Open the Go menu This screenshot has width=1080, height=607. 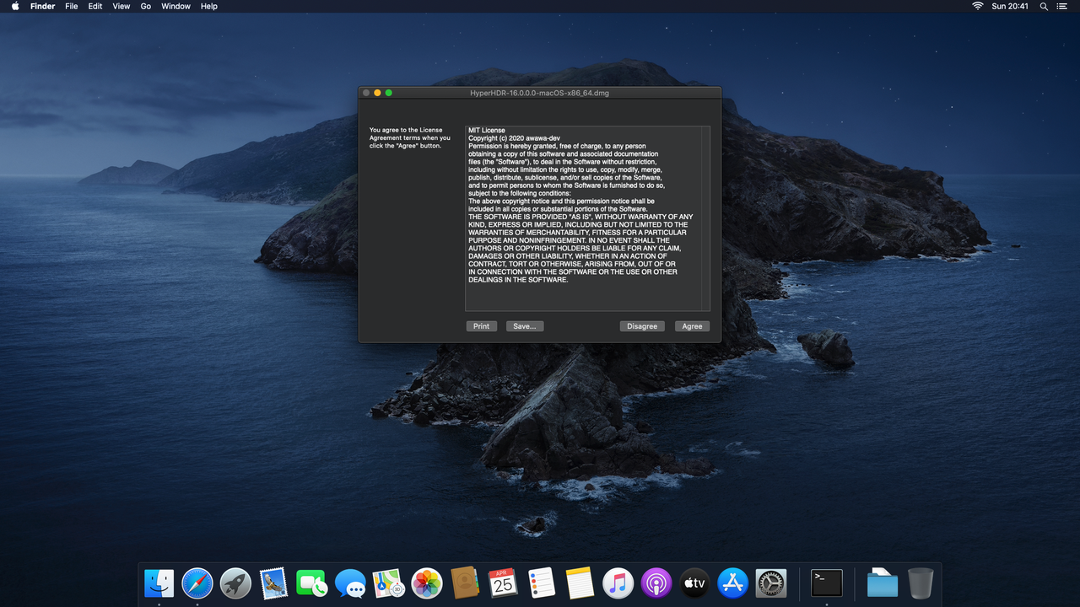(146, 6)
